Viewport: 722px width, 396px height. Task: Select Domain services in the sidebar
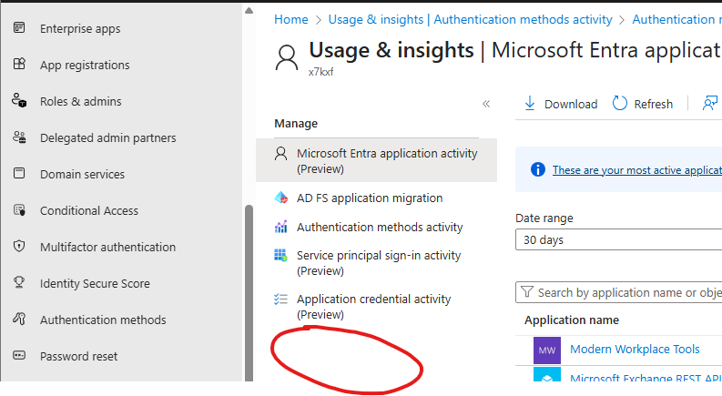[x=82, y=174]
